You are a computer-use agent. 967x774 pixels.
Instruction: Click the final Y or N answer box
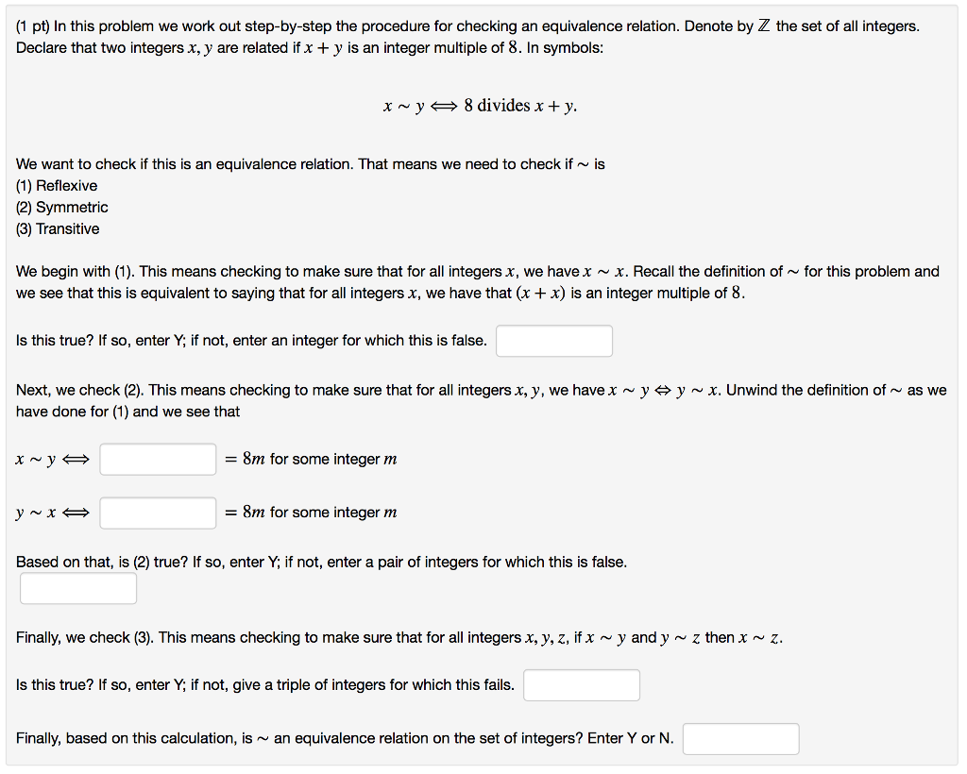click(x=740, y=739)
